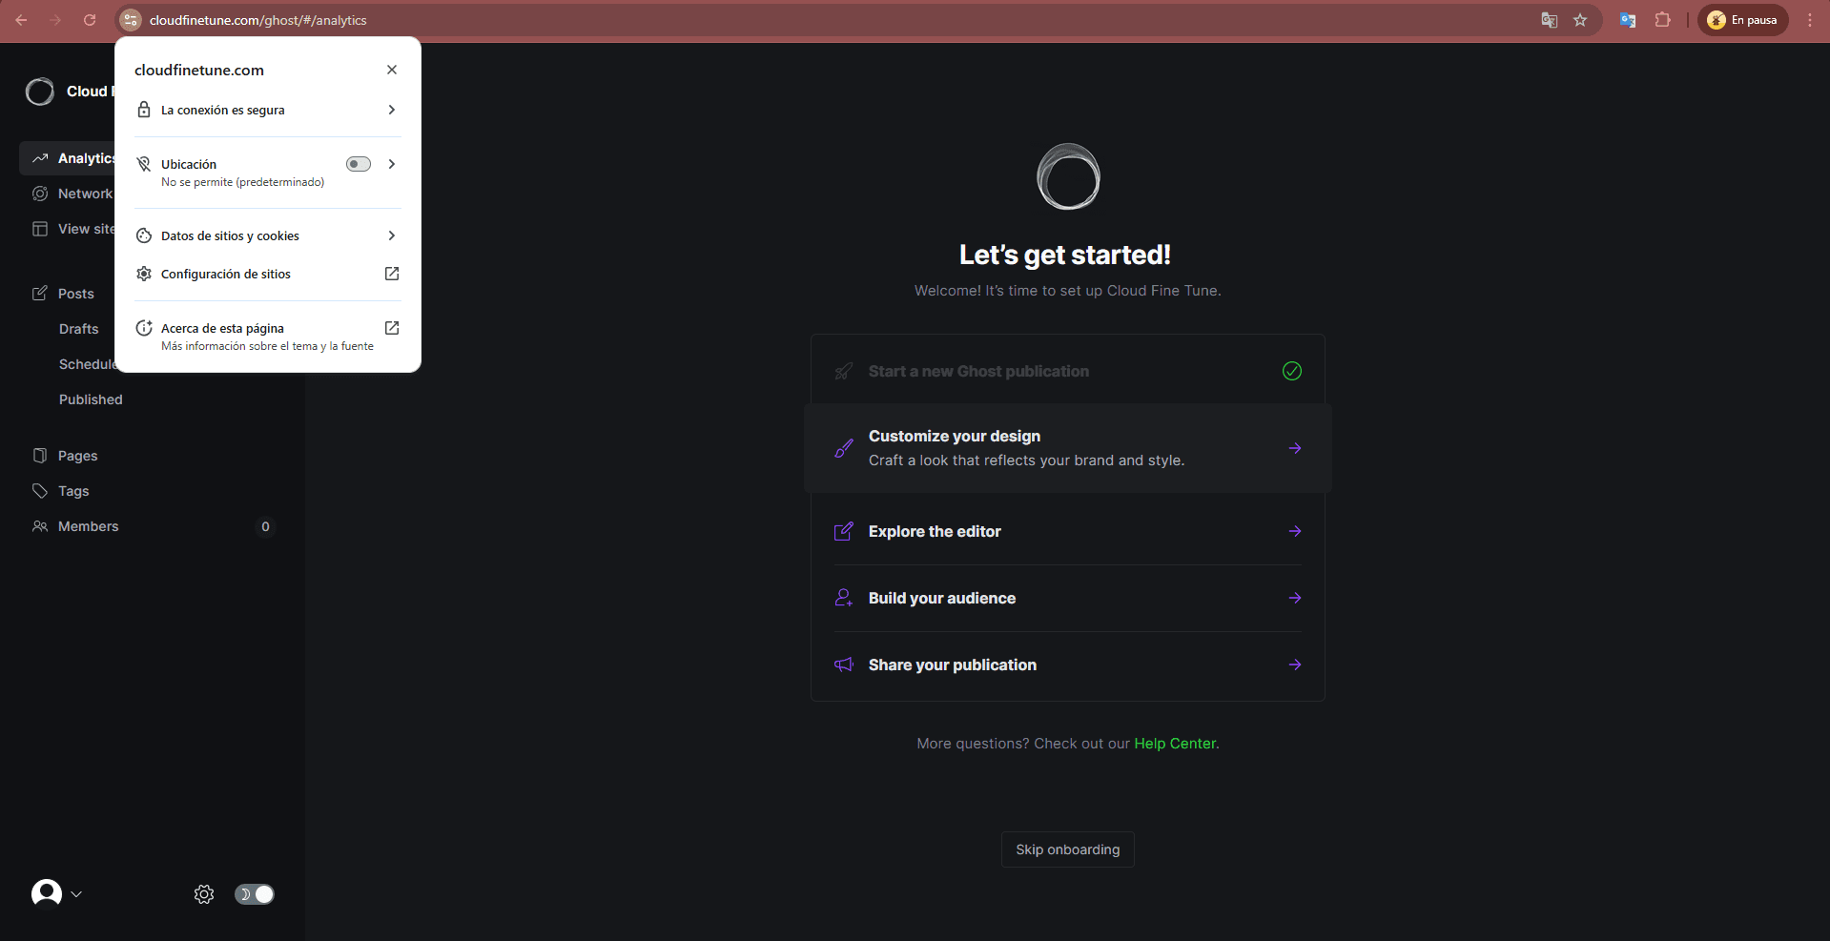Viewport: 1830px width, 941px height.
Task: Click the Members people icon in sidebar
Action: coord(40,526)
